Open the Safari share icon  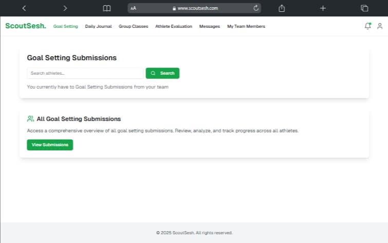[282, 8]
